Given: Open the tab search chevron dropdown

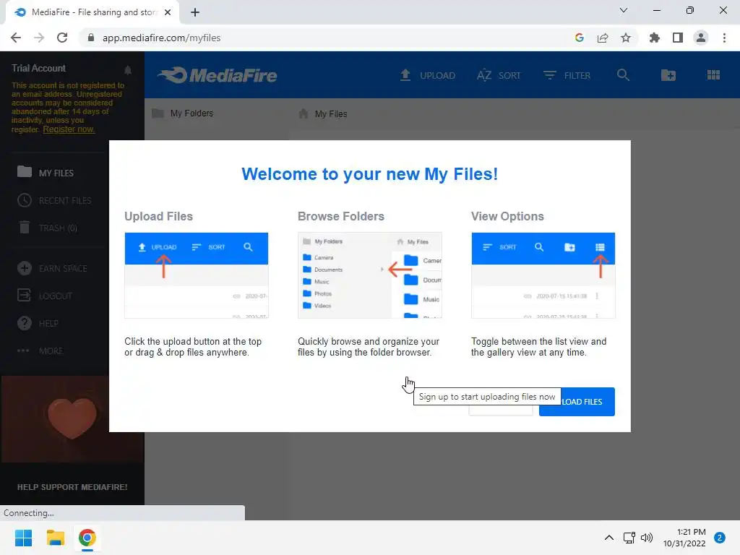Looking at the screenshot, I should pos(624,10).
